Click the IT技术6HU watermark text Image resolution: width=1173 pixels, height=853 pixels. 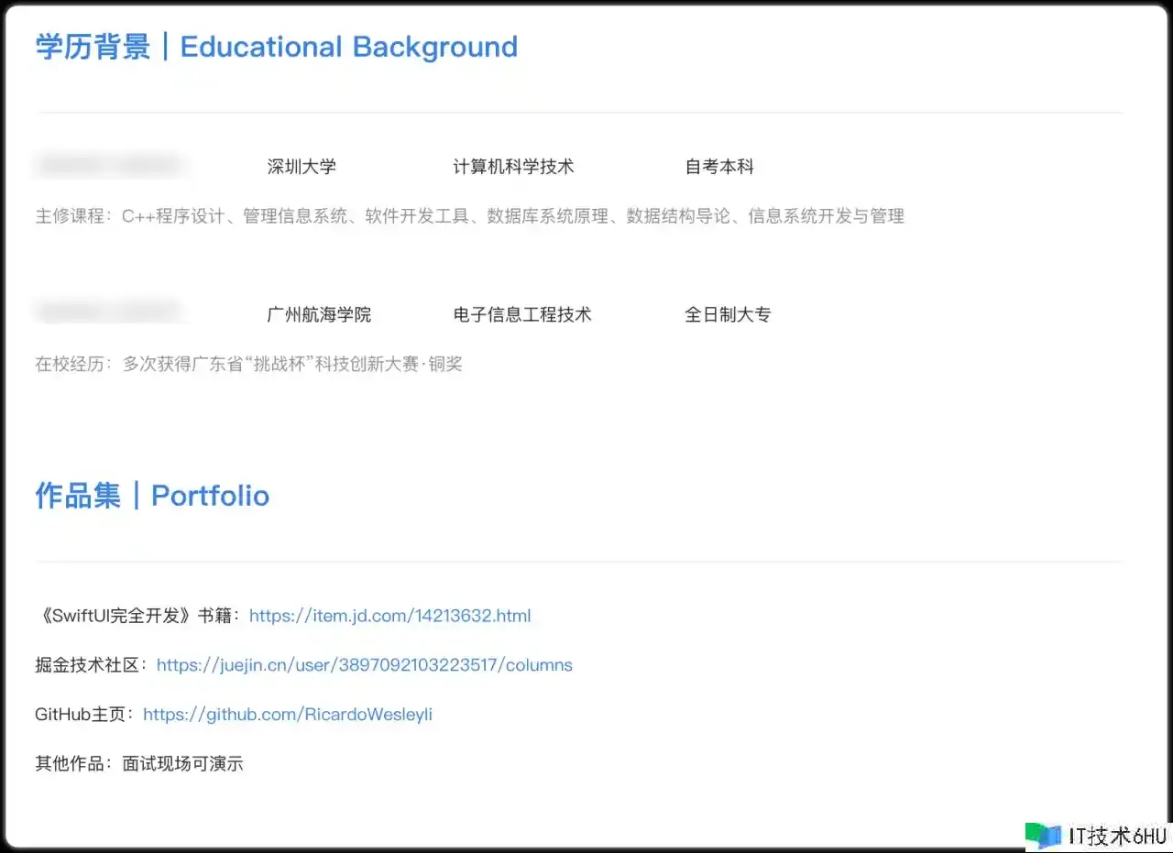(1117, 836)
